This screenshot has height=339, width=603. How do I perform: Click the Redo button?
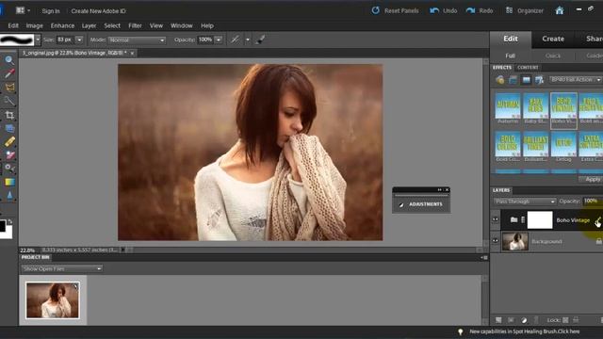click(480, 10)
